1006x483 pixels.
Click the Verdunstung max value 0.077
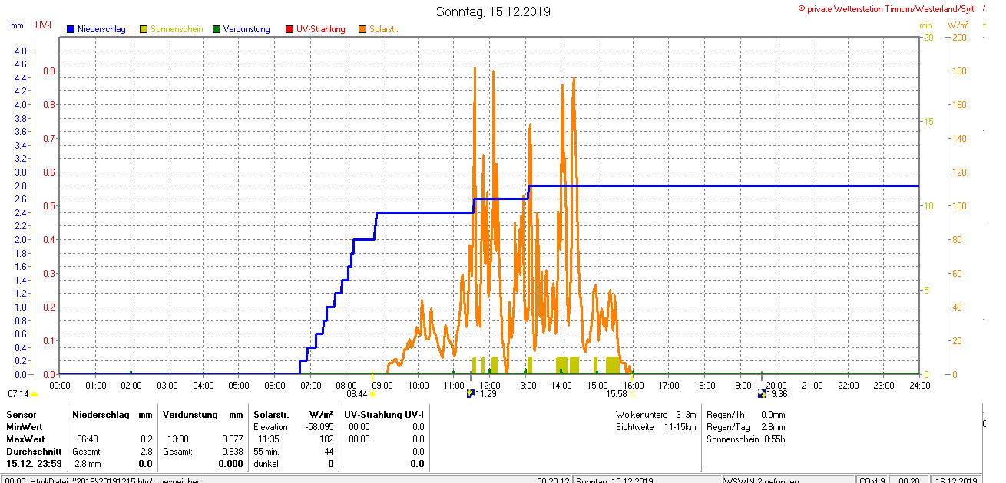(x=230, y=439)
